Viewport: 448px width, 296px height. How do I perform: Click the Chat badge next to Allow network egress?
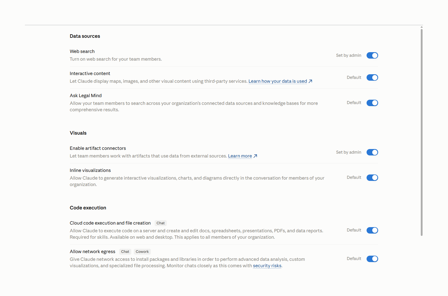click(125, 252)
